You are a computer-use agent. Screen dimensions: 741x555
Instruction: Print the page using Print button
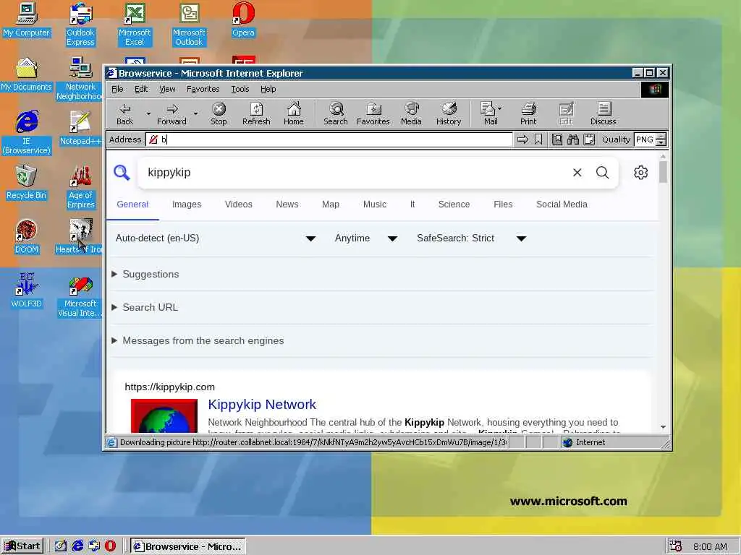(528, 113)
